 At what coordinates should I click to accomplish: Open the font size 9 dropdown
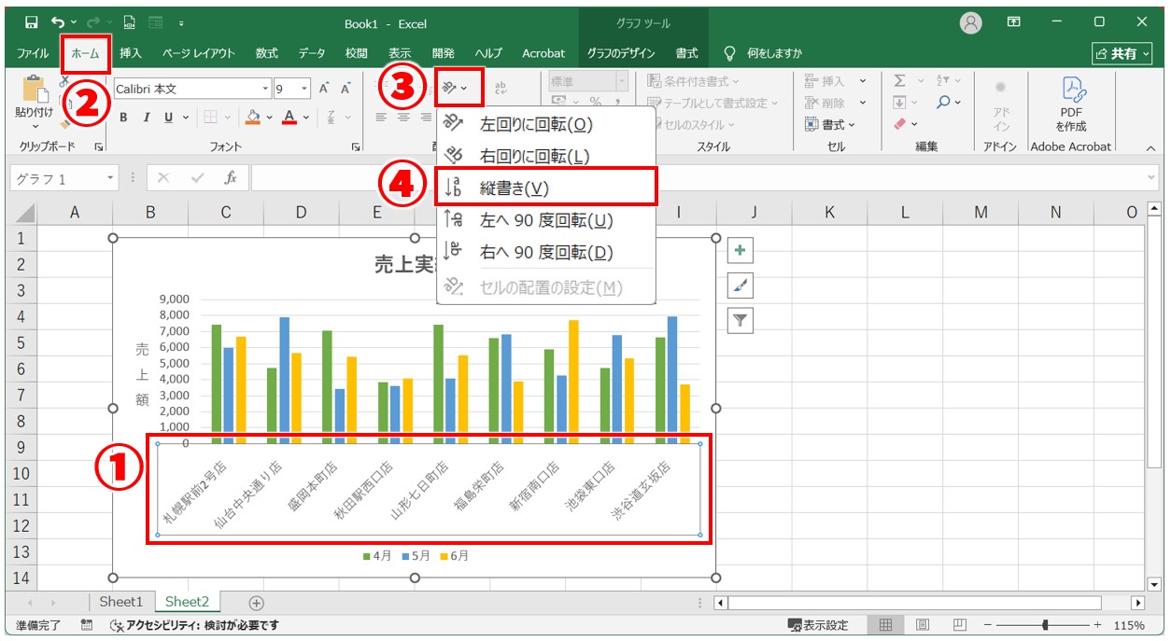tap(304, 89)
